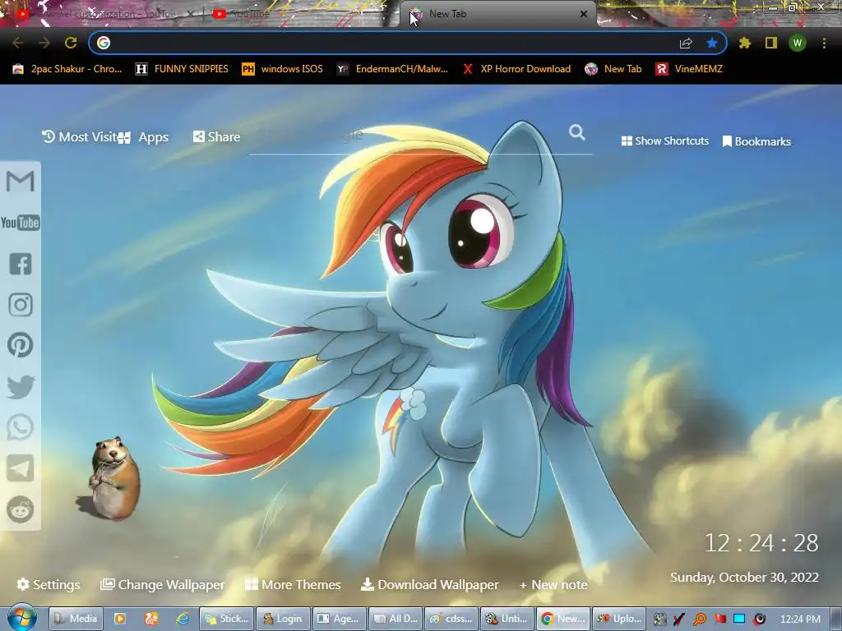This screenshot has width=842, height=631.
Task: Switch to Login taskbar window
Action: 283,619
